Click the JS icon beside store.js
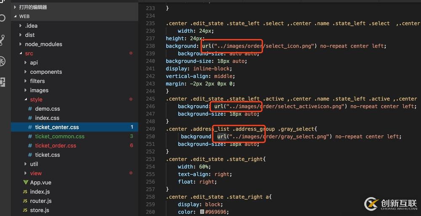Viewport: 421px width, 216px height. 25,210
